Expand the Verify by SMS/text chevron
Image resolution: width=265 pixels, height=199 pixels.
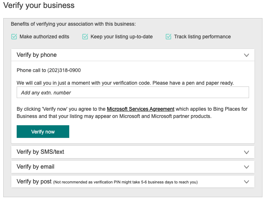tap(247, 152)
